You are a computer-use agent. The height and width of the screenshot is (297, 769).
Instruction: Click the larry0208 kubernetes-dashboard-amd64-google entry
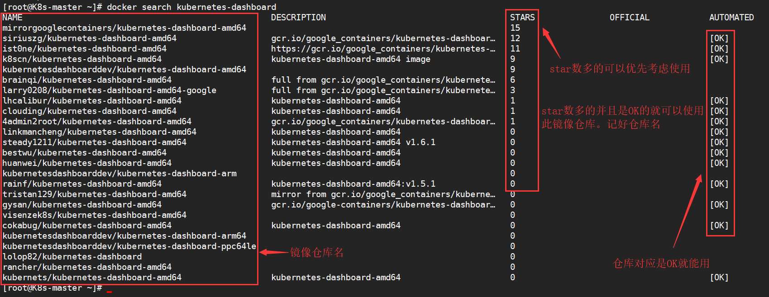pos(110,90)
